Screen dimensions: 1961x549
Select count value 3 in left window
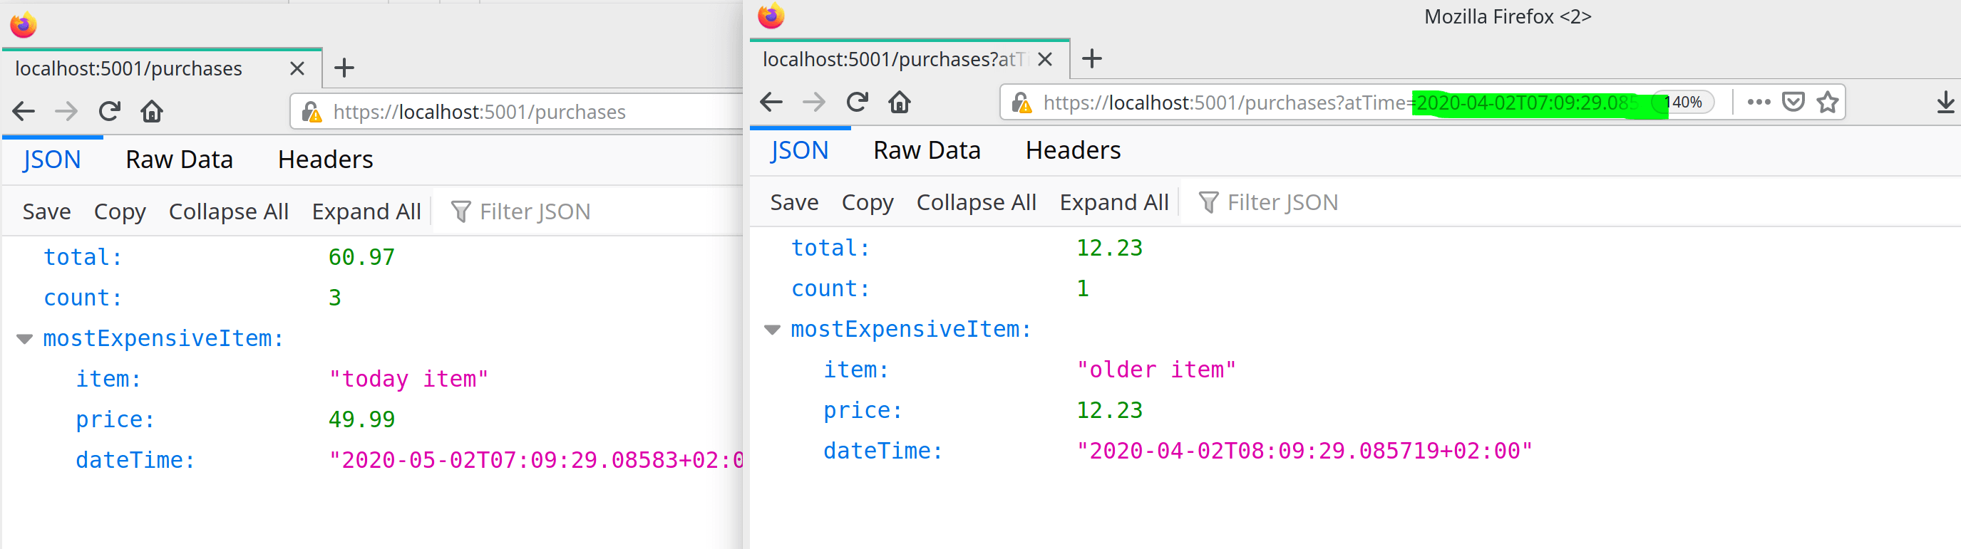pos(334,298)
